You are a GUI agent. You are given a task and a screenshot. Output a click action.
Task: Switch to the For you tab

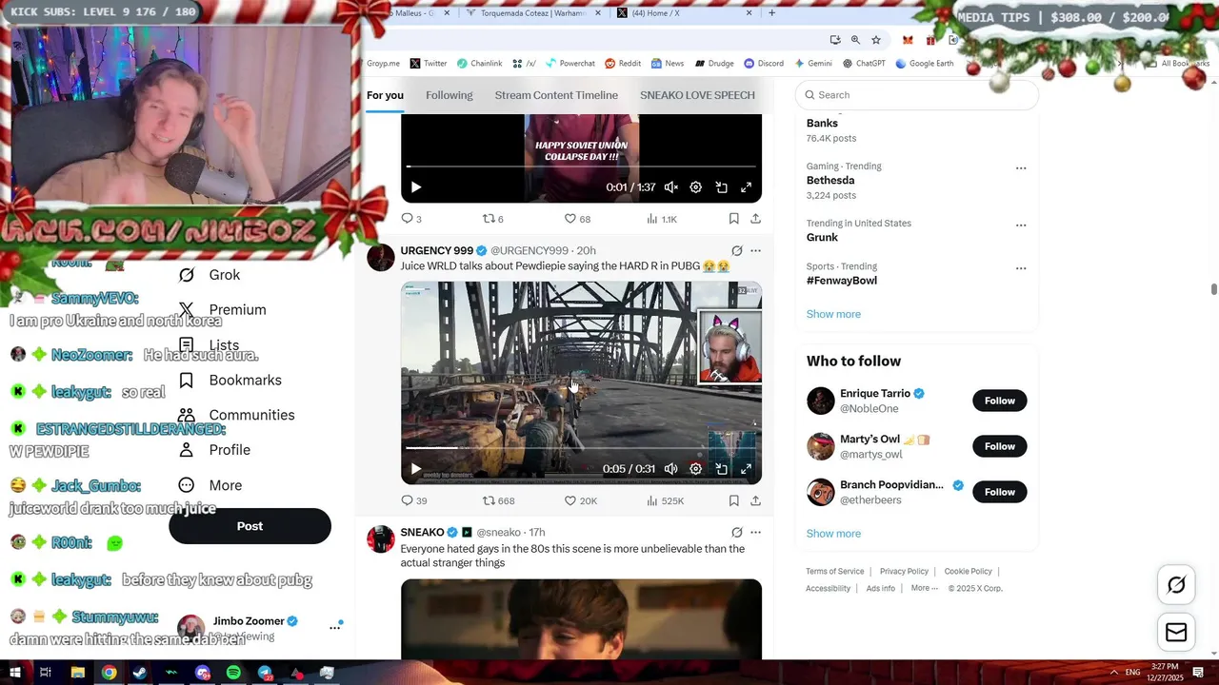click(385, 95)
